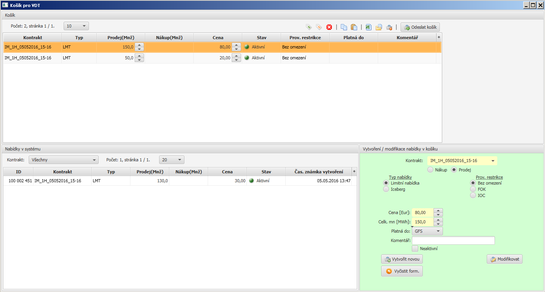
Task: Open offers page size dropdown showing 20
Action: [172, 160]
